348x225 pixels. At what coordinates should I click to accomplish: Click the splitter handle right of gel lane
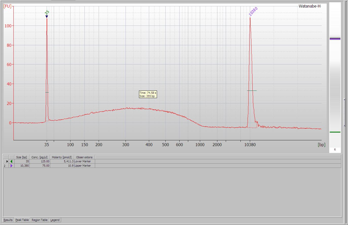[344, 112]
